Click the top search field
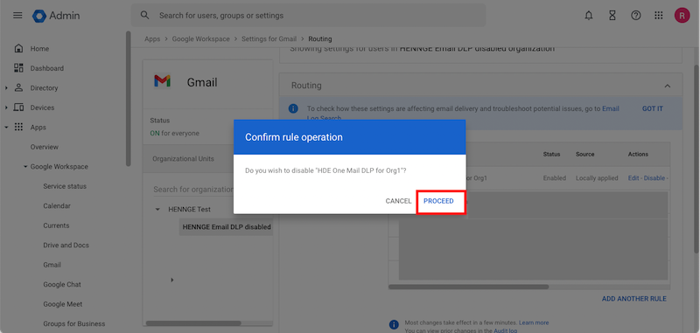Viewport: 700px width, 333px height. [x=308, y=16]
